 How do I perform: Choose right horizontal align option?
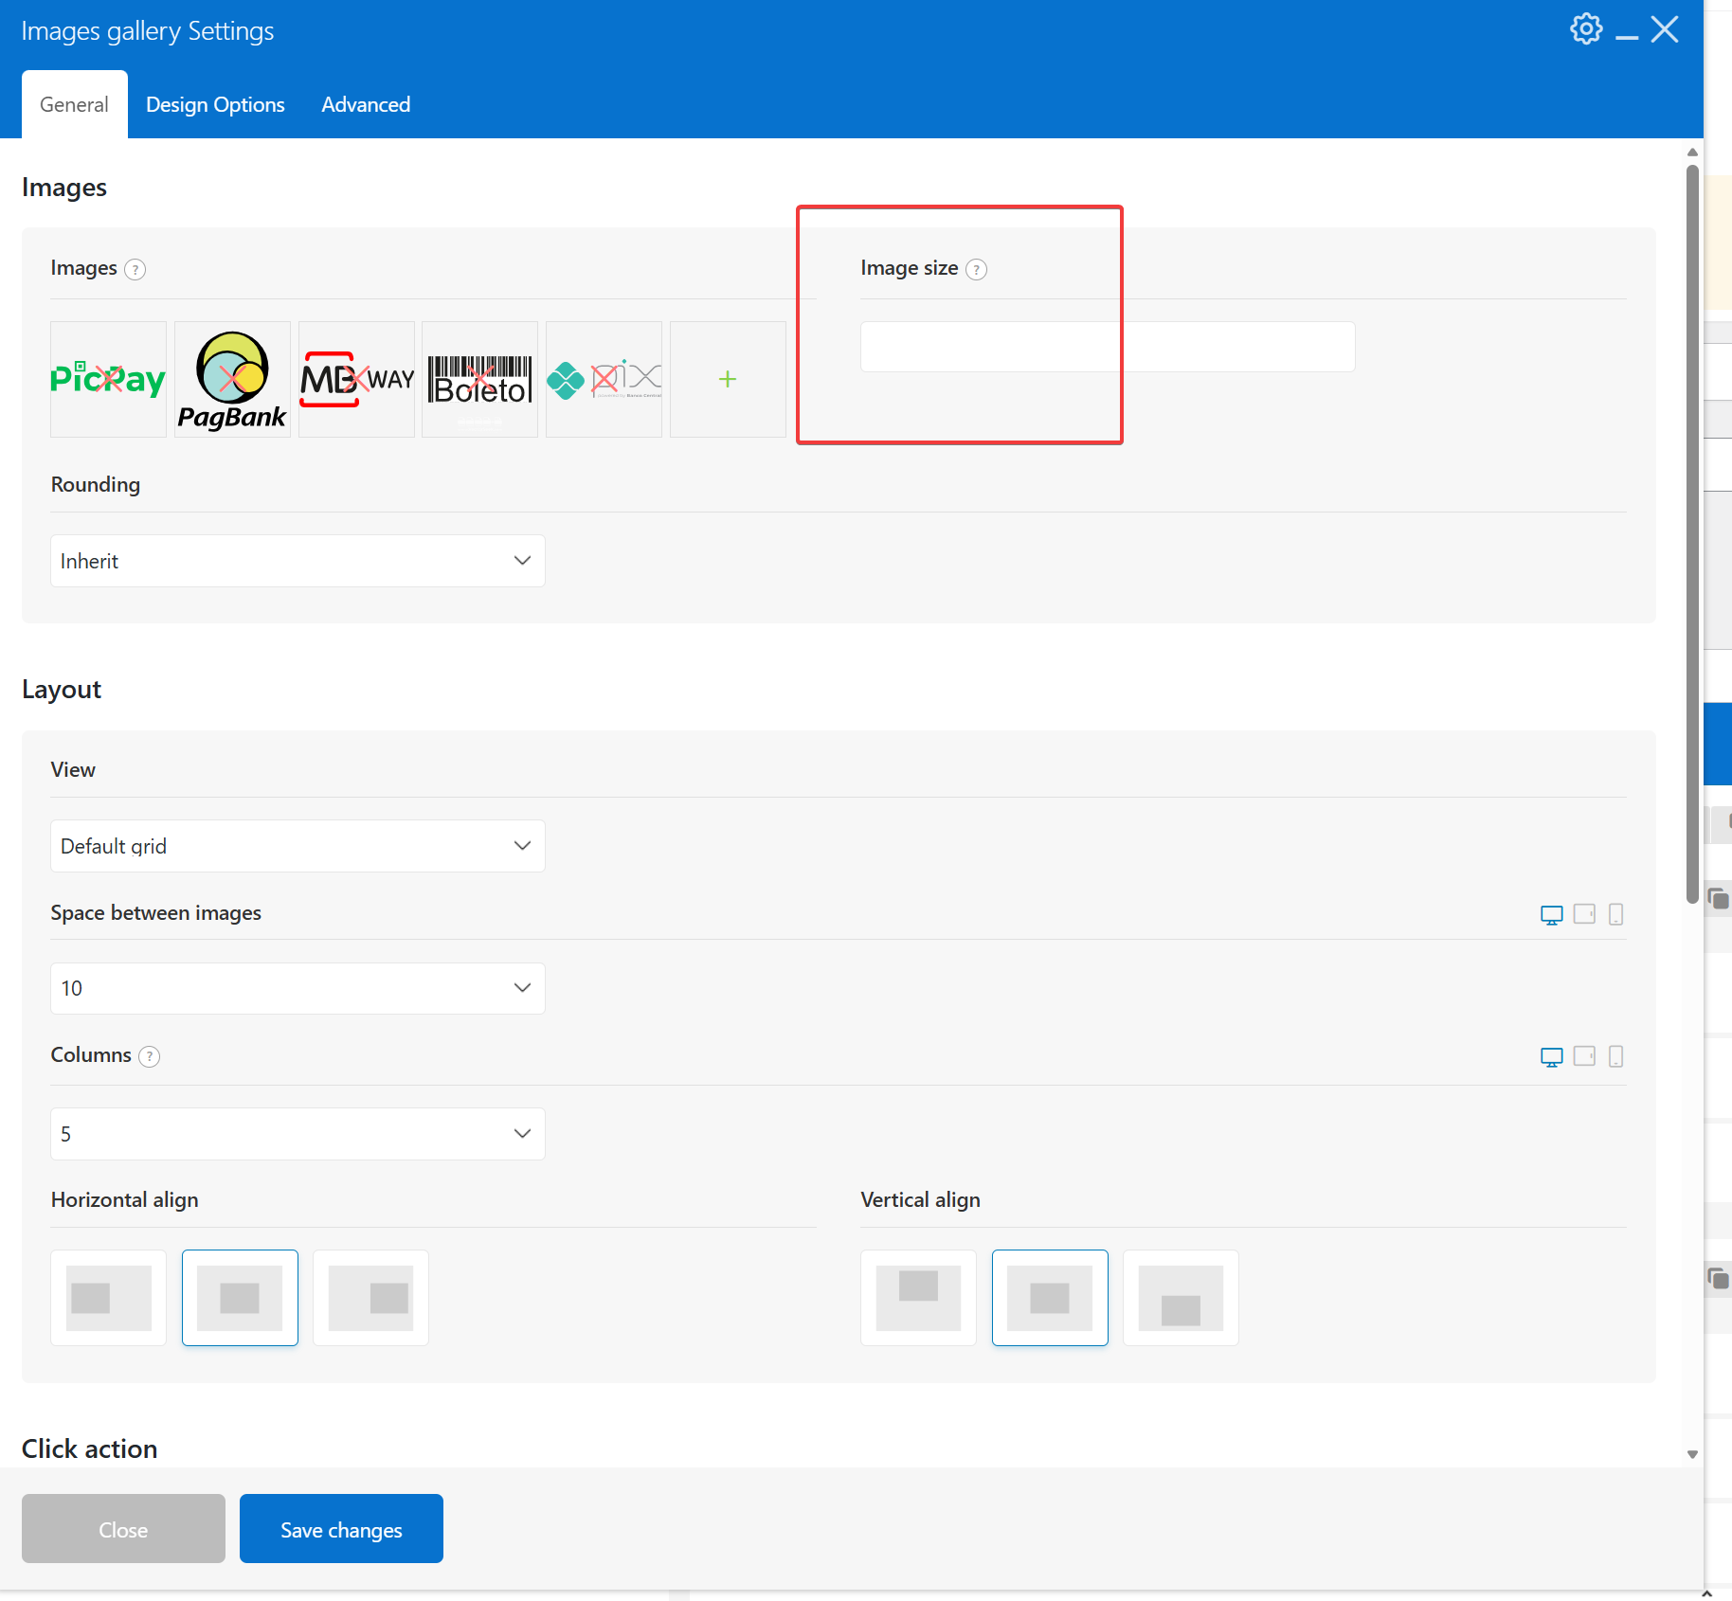point(370,1298)
